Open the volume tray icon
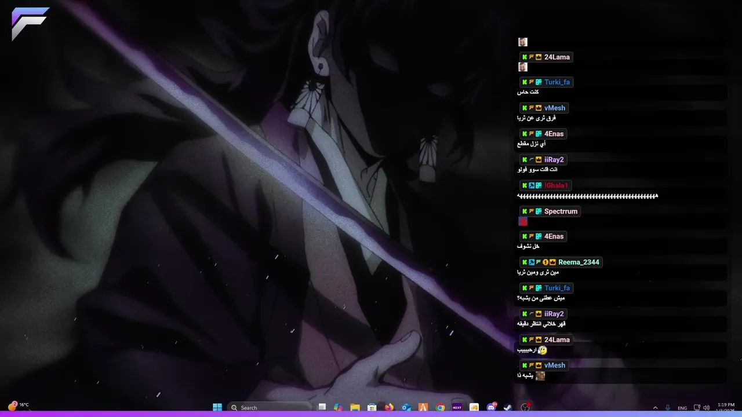This screenshot has width=742, height=417. click(706, 407)
